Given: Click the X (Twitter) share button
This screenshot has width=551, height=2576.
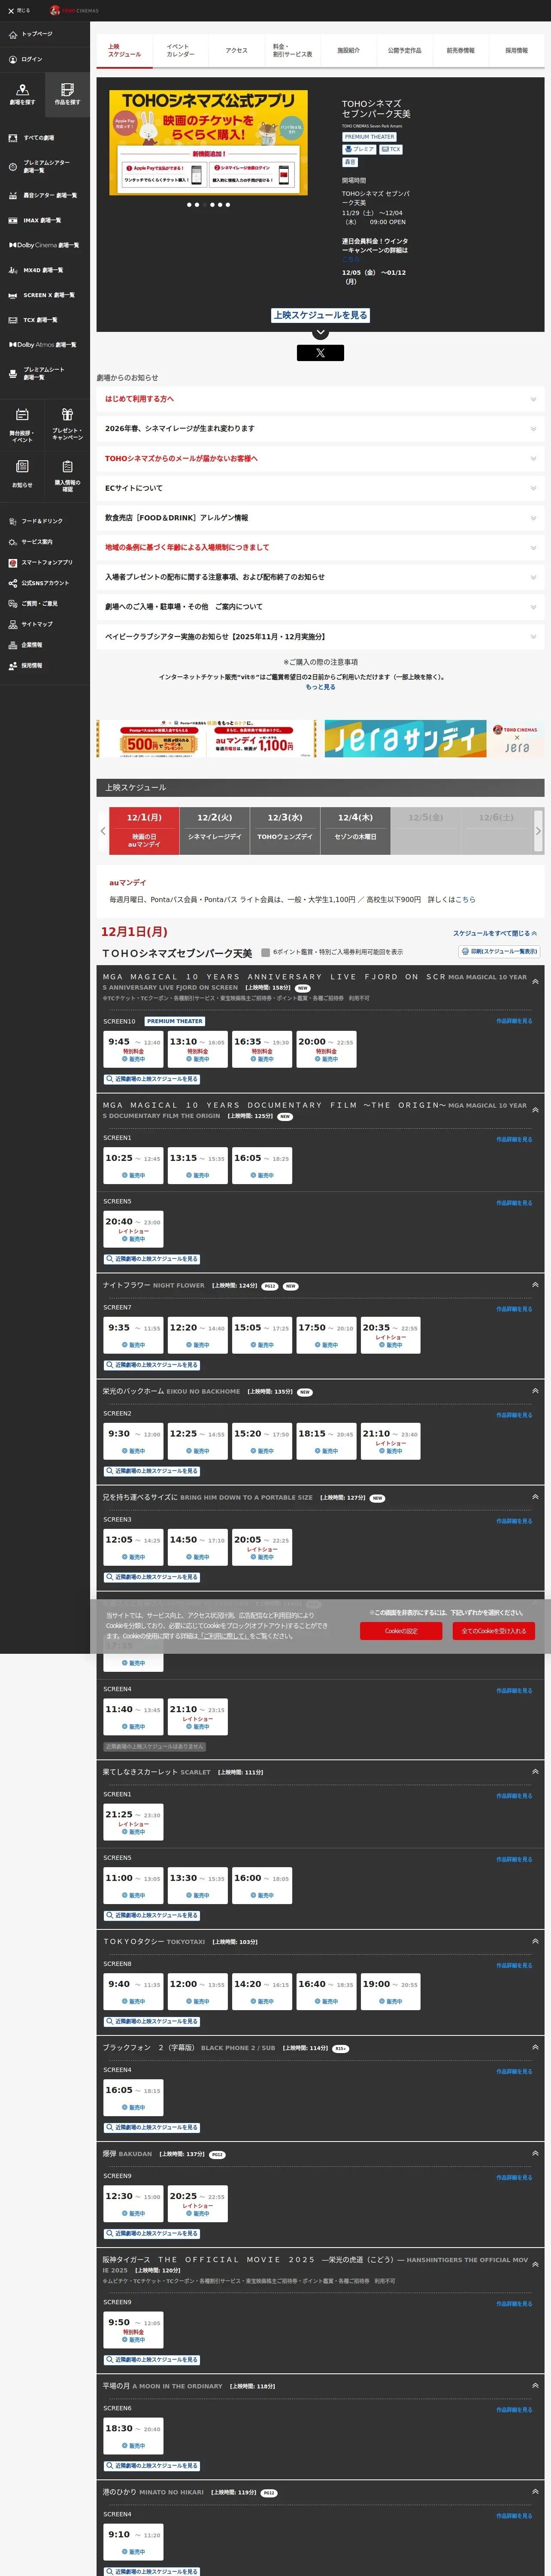Looking at the screenshot, I should click(x=320, y=353).
